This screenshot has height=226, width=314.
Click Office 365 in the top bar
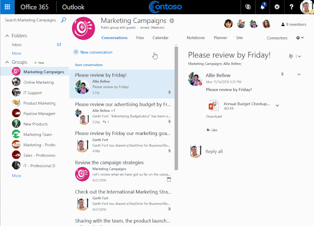coord(35,7)
